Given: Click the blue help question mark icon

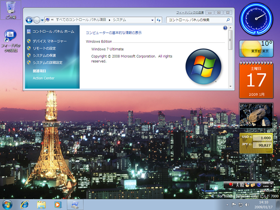Looking at the screenshot, I should click(225, 28).
